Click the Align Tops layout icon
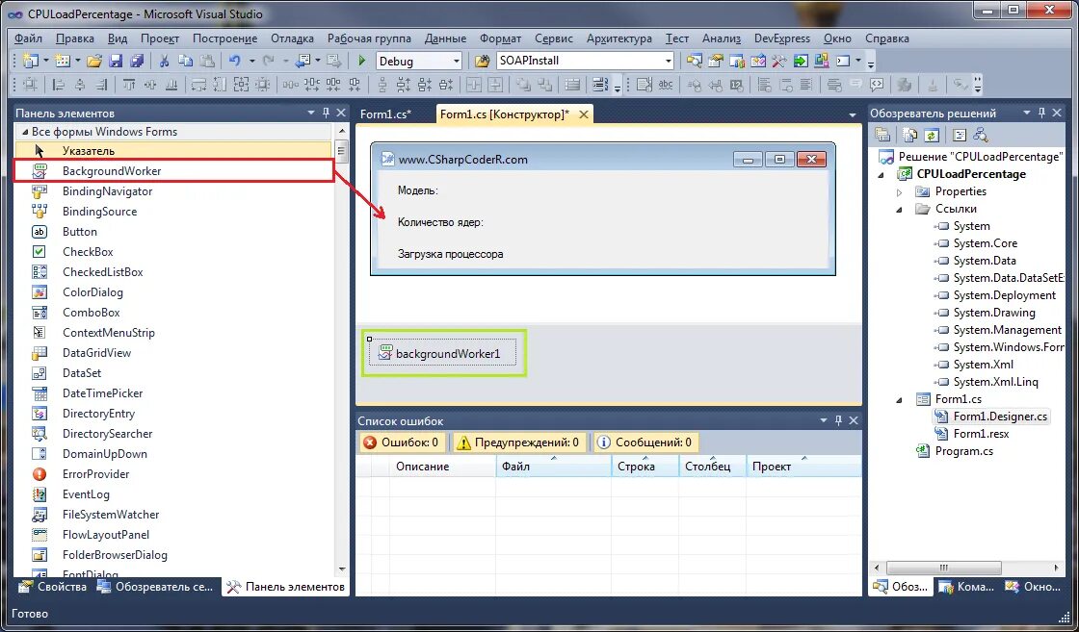 coord(129,85)
